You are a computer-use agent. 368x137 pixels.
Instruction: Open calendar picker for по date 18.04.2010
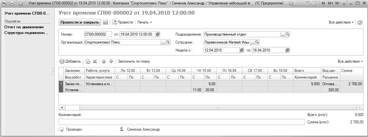pos(288,50)
